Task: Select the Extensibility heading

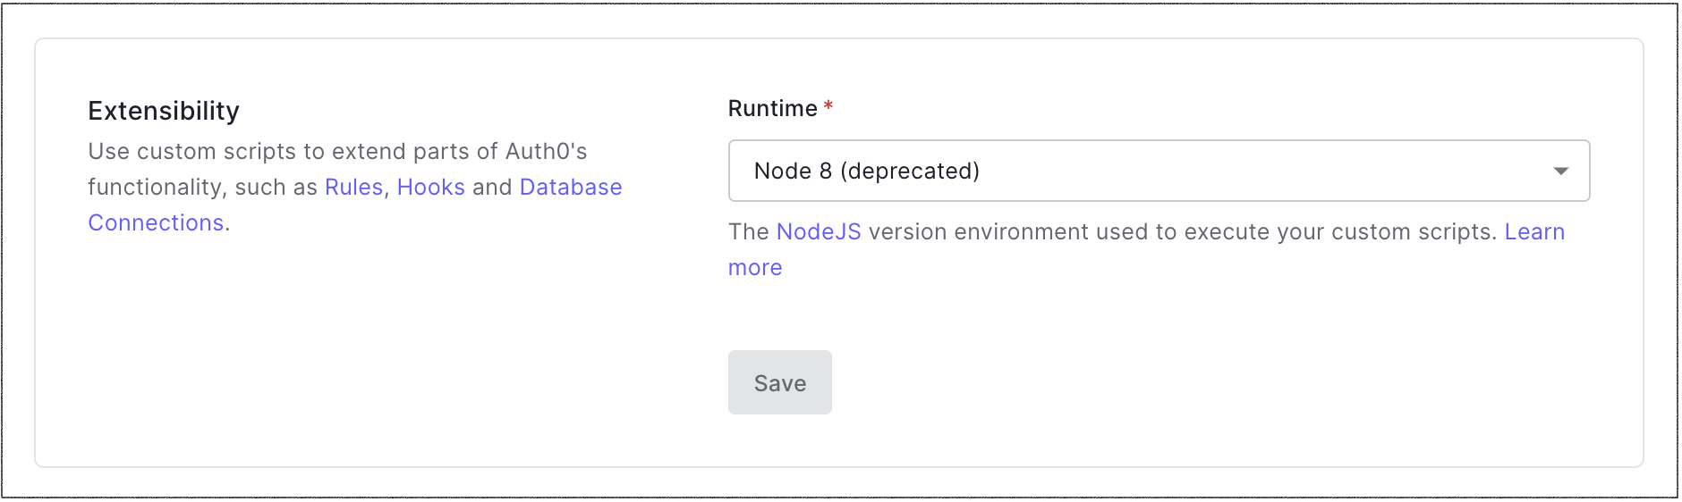Action: 164,111
